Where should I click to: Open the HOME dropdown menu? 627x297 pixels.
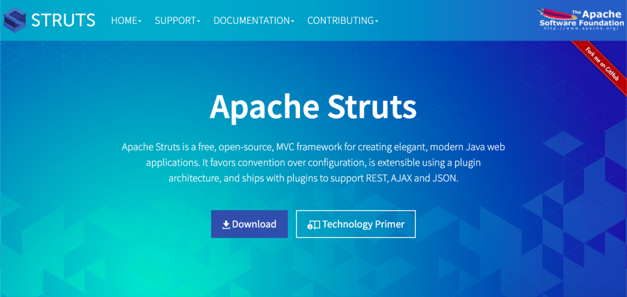[x=126, y=21]
